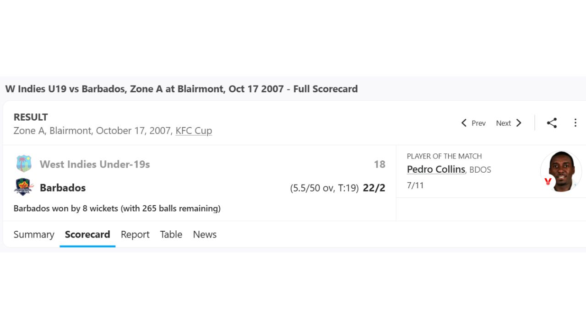
Task: Select the Scorecard tab
Action: point(87,234)
